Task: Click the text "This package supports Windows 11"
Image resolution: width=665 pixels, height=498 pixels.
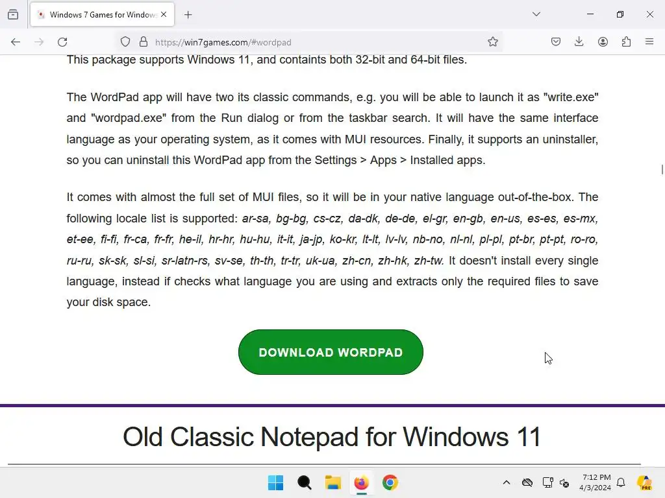Action: pyautogui.click(x=158, y=60)
